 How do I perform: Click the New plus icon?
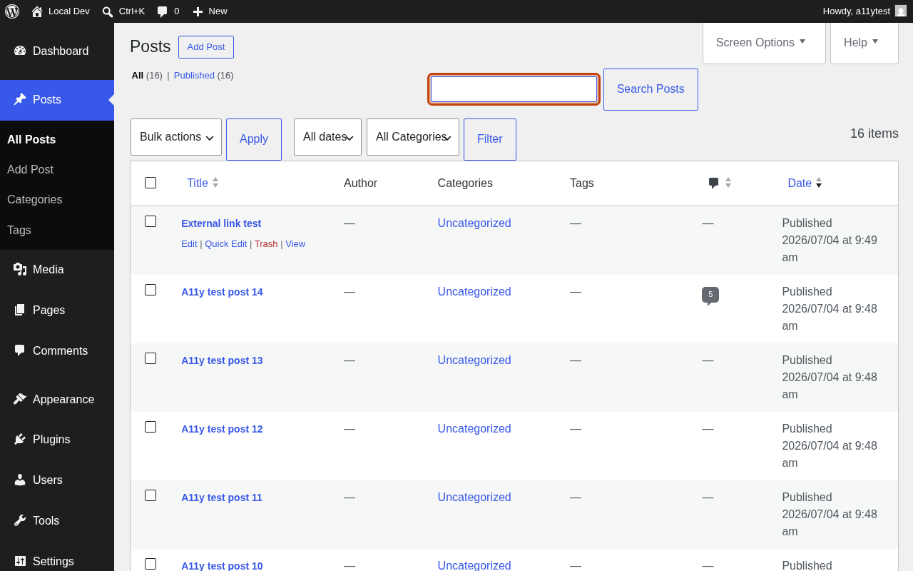click(198, 11)
